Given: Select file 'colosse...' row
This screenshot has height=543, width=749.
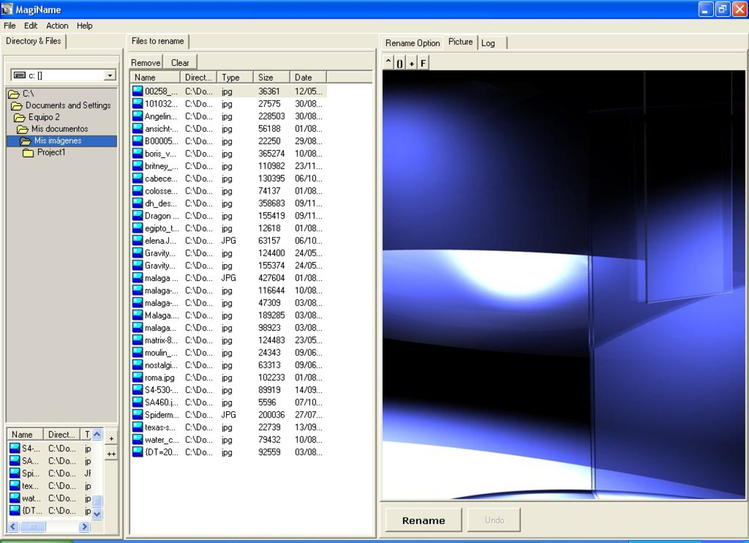Looking at the screenshot, I should click(x=229, y=191).
